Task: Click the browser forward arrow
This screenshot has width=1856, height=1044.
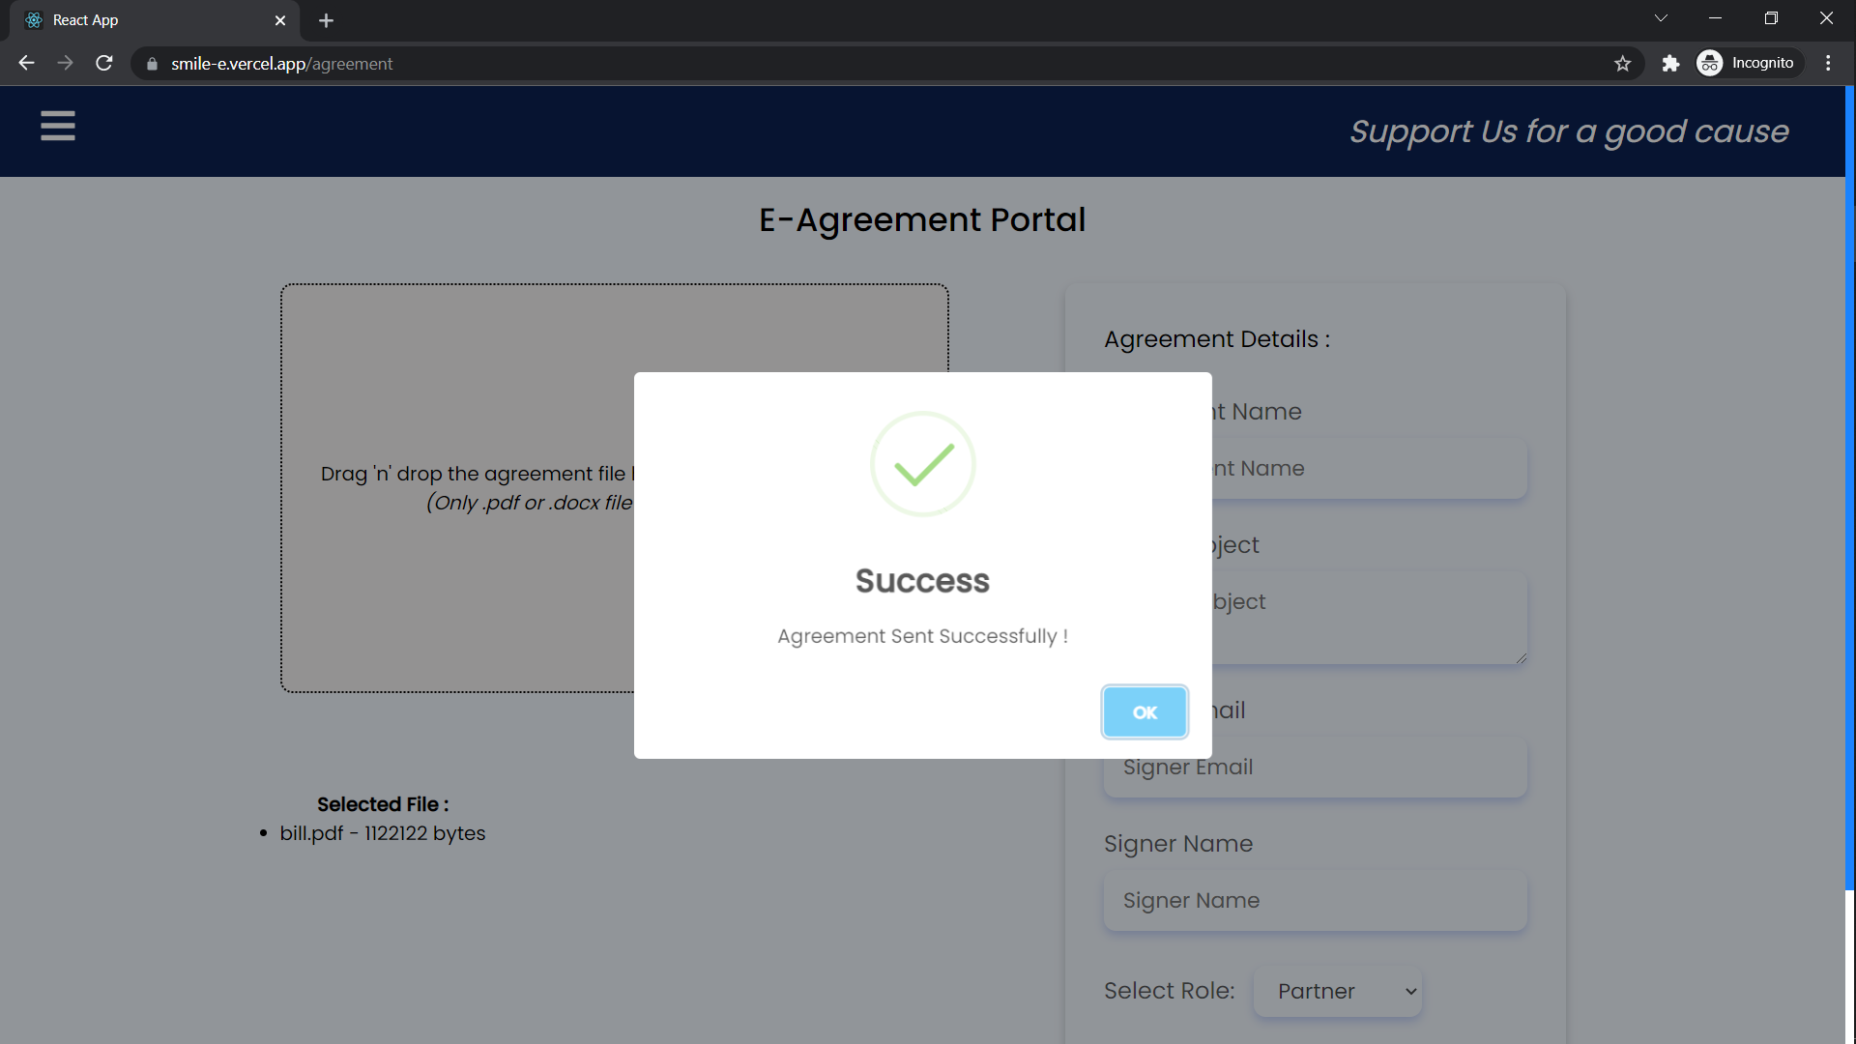Action: [x=65, y=63]
